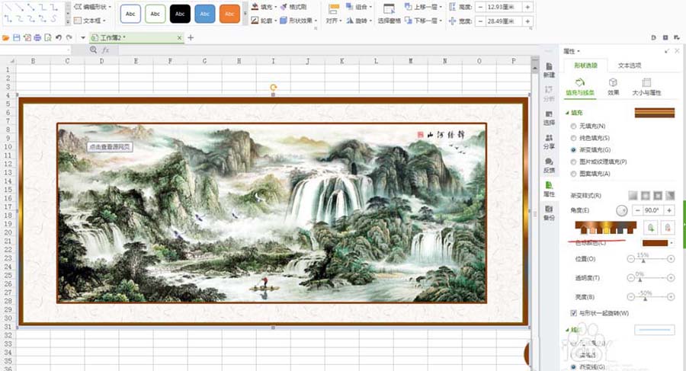Click the zoom magnifier icon by formula bar
Viewport: 686px width, 371px height.
coord(93,50)
